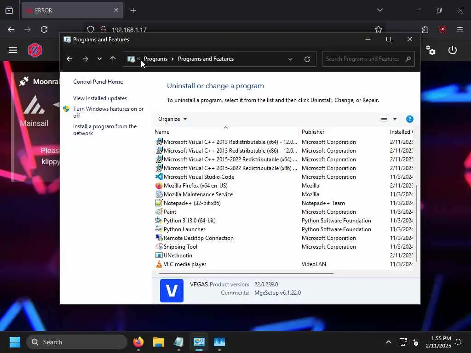Open the Windows Start menu
The image size is (471, 353).
point(15,342)
